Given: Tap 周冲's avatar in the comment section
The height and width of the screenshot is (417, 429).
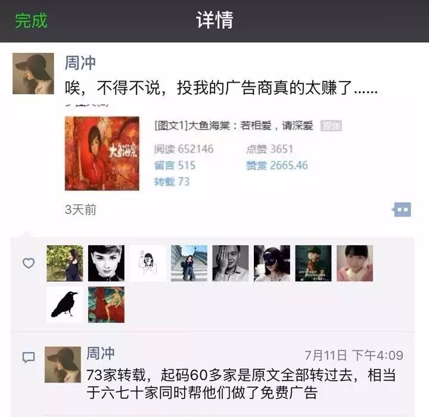Looking at the screenshot, I should [x=63, y=365].
